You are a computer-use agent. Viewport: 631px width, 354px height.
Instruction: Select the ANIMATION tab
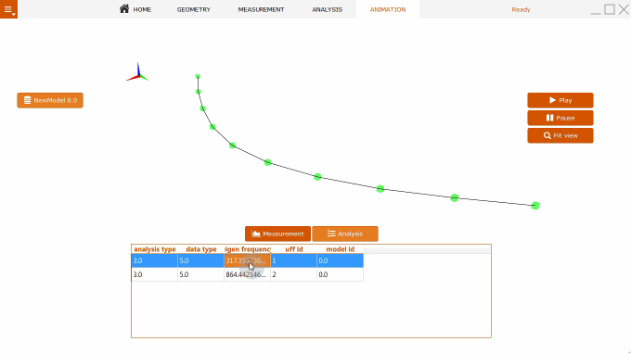click(x=388, y=9)
